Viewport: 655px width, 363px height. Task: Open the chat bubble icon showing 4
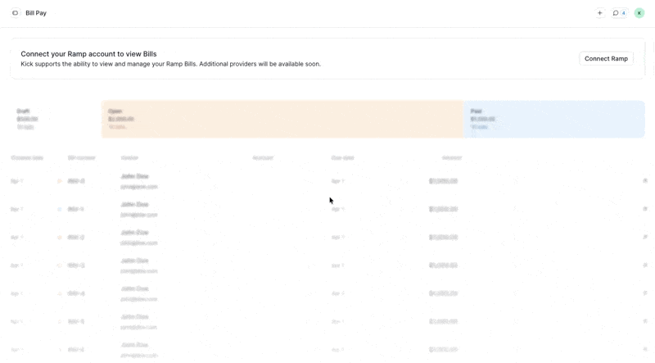pyautogui.click(x=619, y=13)
